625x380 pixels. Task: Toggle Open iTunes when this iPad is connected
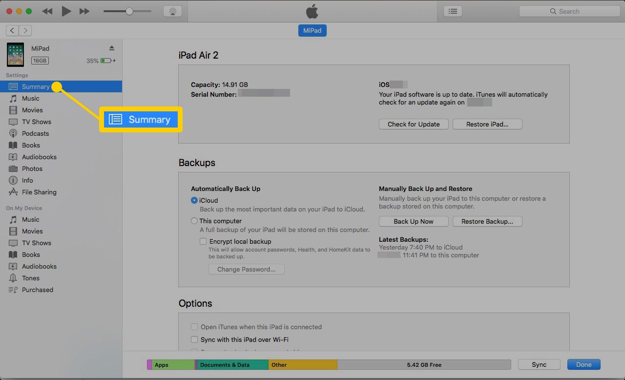[194, 327]
